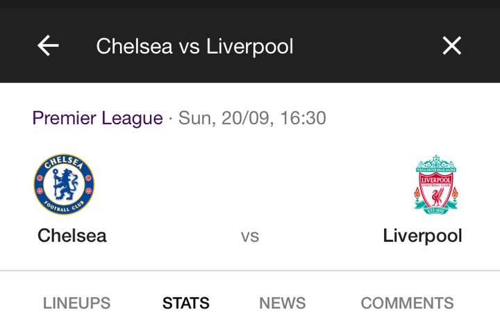Open the Premier League link
500x332 pixels.
click(97, 118)
